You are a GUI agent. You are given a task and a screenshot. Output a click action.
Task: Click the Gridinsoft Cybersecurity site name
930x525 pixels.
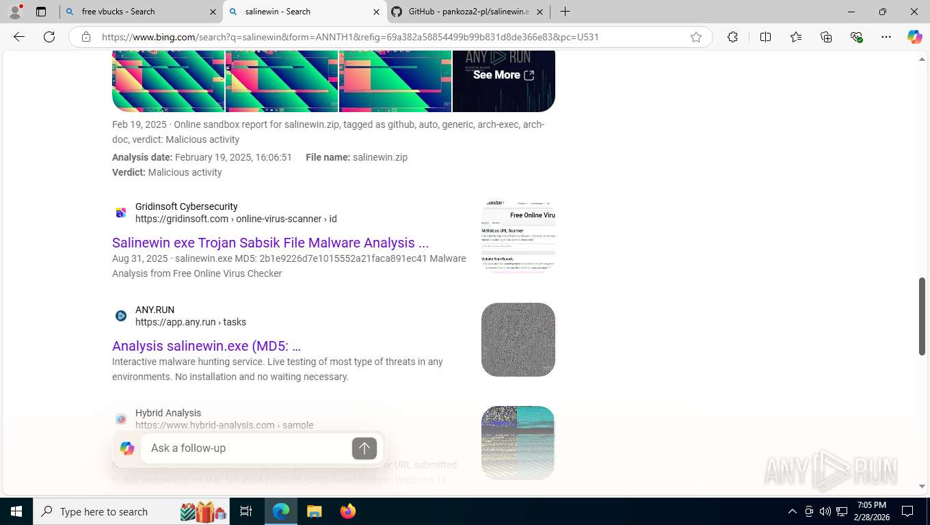[x=187, y=206]
